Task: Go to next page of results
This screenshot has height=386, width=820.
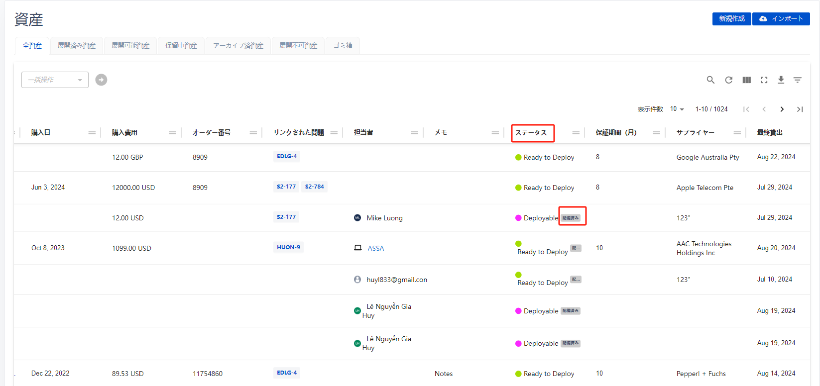Action: click(x=782, y=109)
